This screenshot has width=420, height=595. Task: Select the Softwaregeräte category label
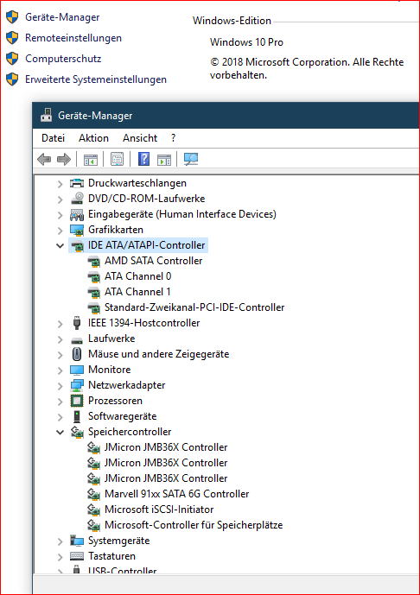[x=122, y=416]
